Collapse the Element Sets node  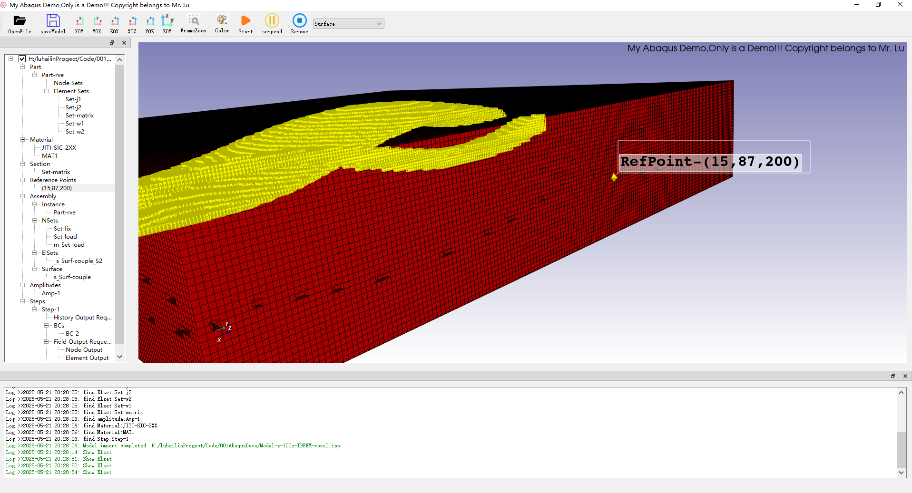(x=46, y=91)
